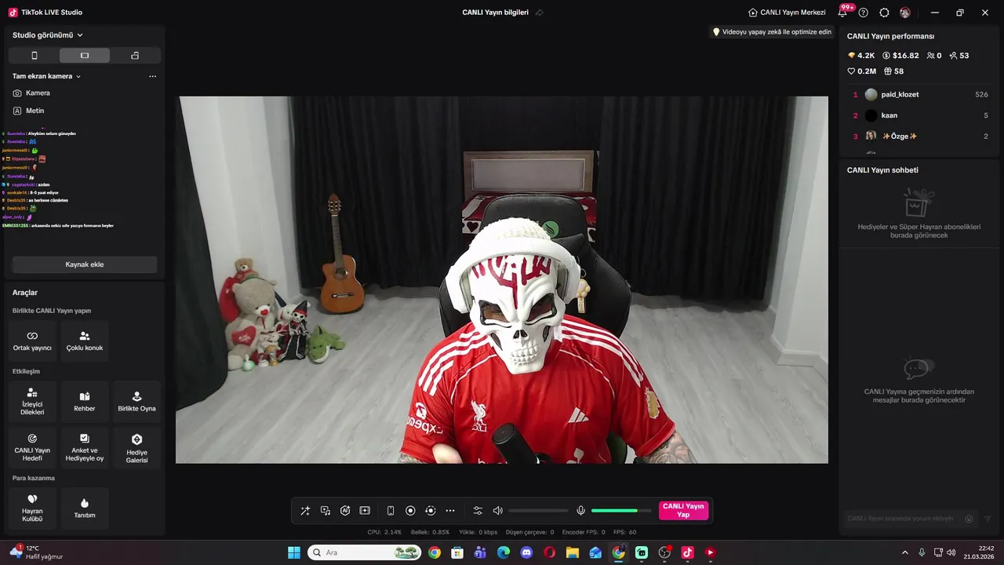The height and width of the screenshot is (565, 1004).
Task: Open the help question mark icon
Action: coord(864,13)
